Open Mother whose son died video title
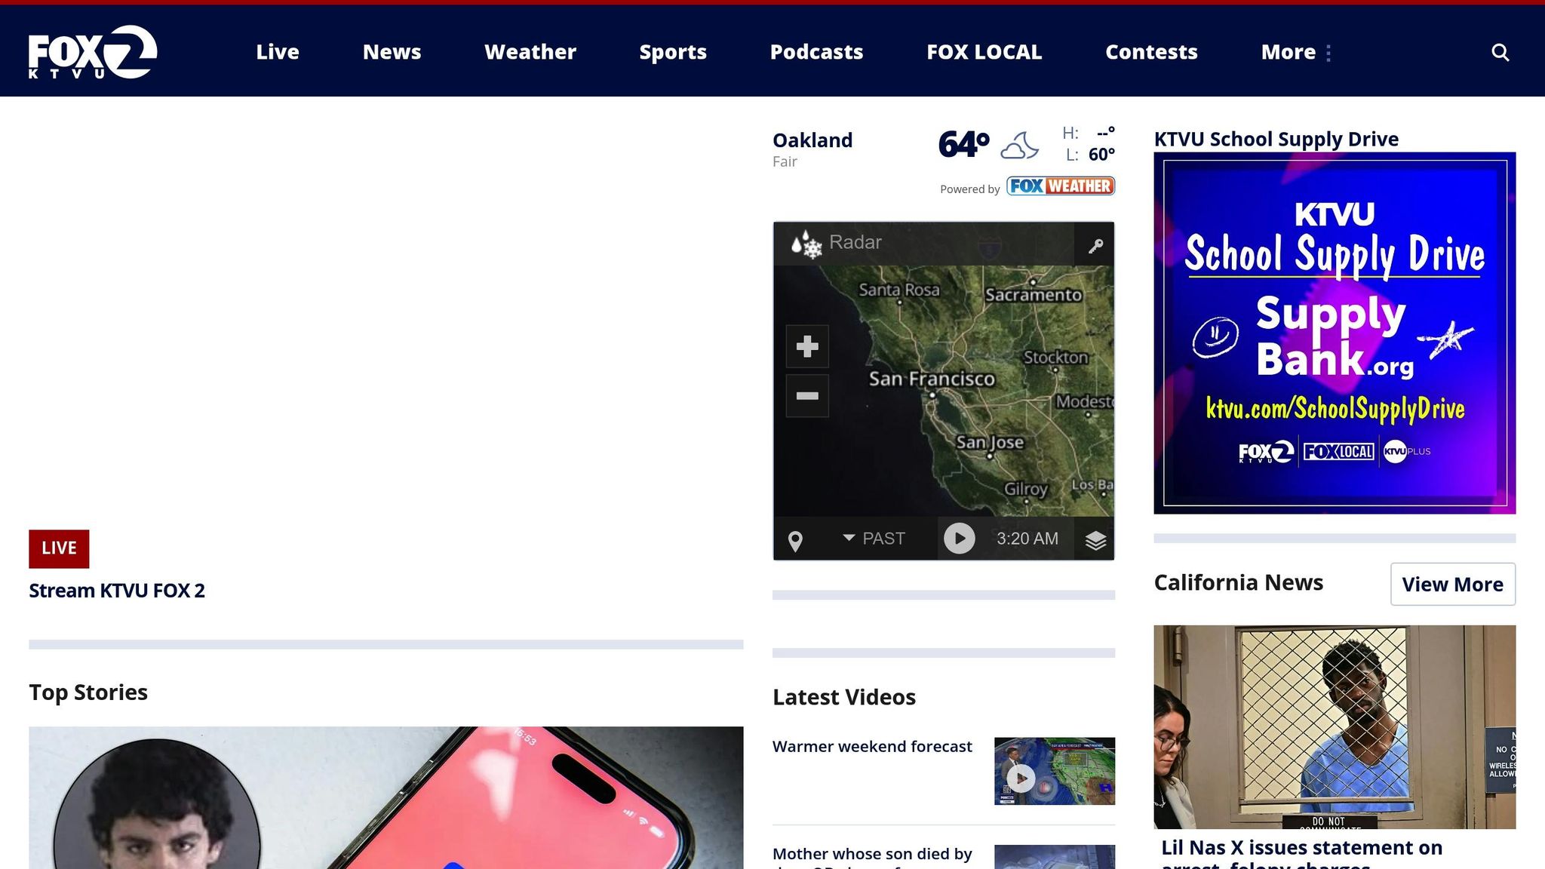Image resolution: width=1545 pixels, height=869 pixels. point(872,857)
